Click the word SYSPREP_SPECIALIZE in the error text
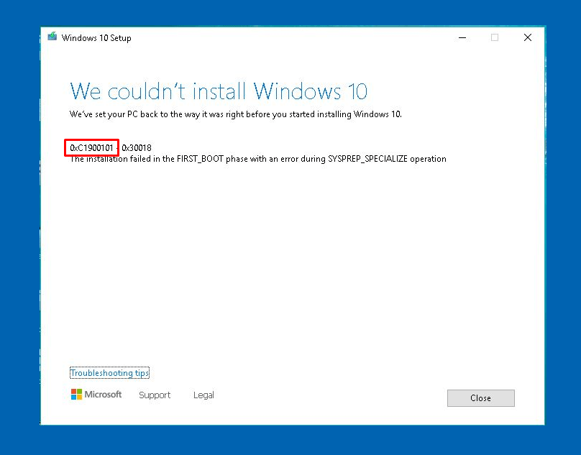581x455 pixels. [x=367, y=159]
